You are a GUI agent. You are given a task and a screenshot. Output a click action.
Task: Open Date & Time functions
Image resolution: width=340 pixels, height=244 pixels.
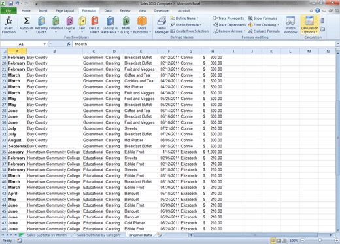pyautogui.click(x=94, y=25)
